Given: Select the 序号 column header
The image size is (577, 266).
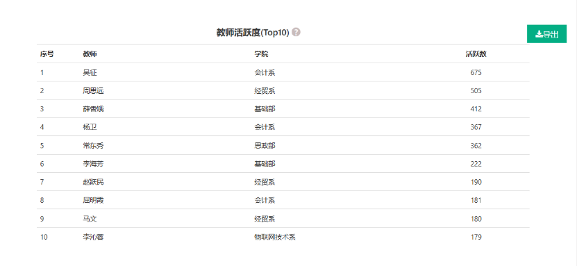Looking at the screenshot, I should coord(47,54).
